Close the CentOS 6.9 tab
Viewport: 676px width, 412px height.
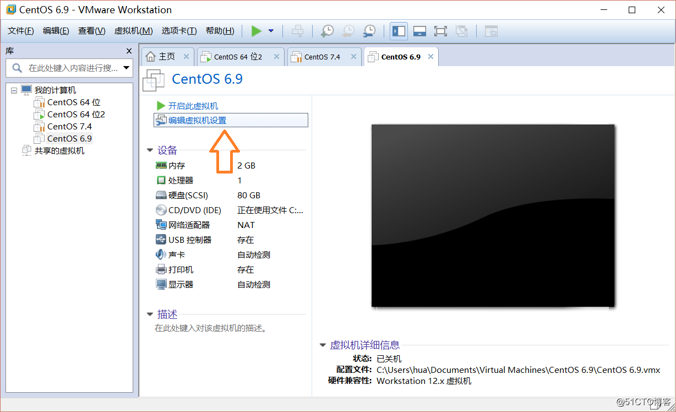(430, 56)
